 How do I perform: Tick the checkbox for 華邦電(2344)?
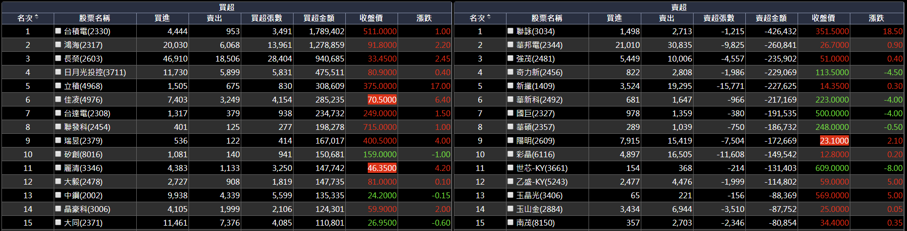[510, 44]
